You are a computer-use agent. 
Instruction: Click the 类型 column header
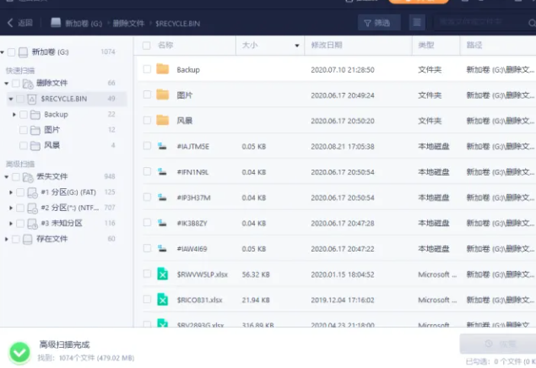tap(426, 45)
